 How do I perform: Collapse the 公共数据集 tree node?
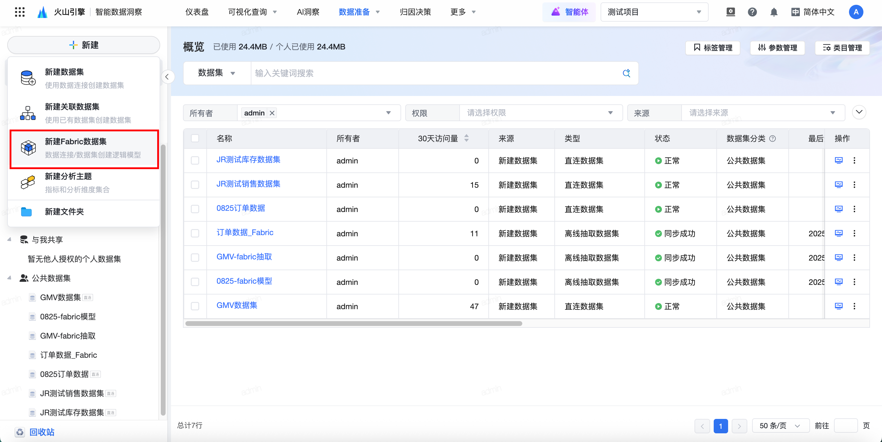9,278
